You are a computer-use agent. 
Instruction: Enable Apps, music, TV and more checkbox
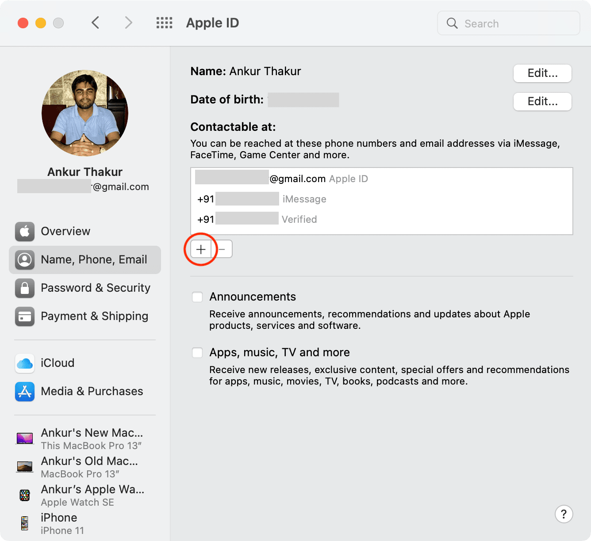click(197, 353)
